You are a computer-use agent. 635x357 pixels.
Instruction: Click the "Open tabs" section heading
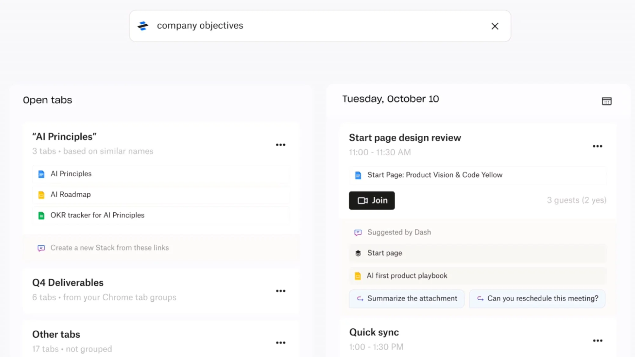tap(48, 100)
